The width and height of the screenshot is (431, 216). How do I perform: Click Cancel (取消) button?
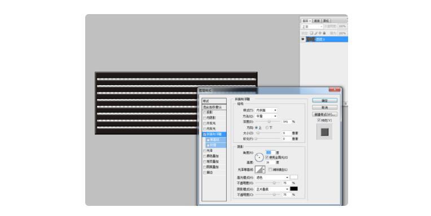(x=324, y=108)
